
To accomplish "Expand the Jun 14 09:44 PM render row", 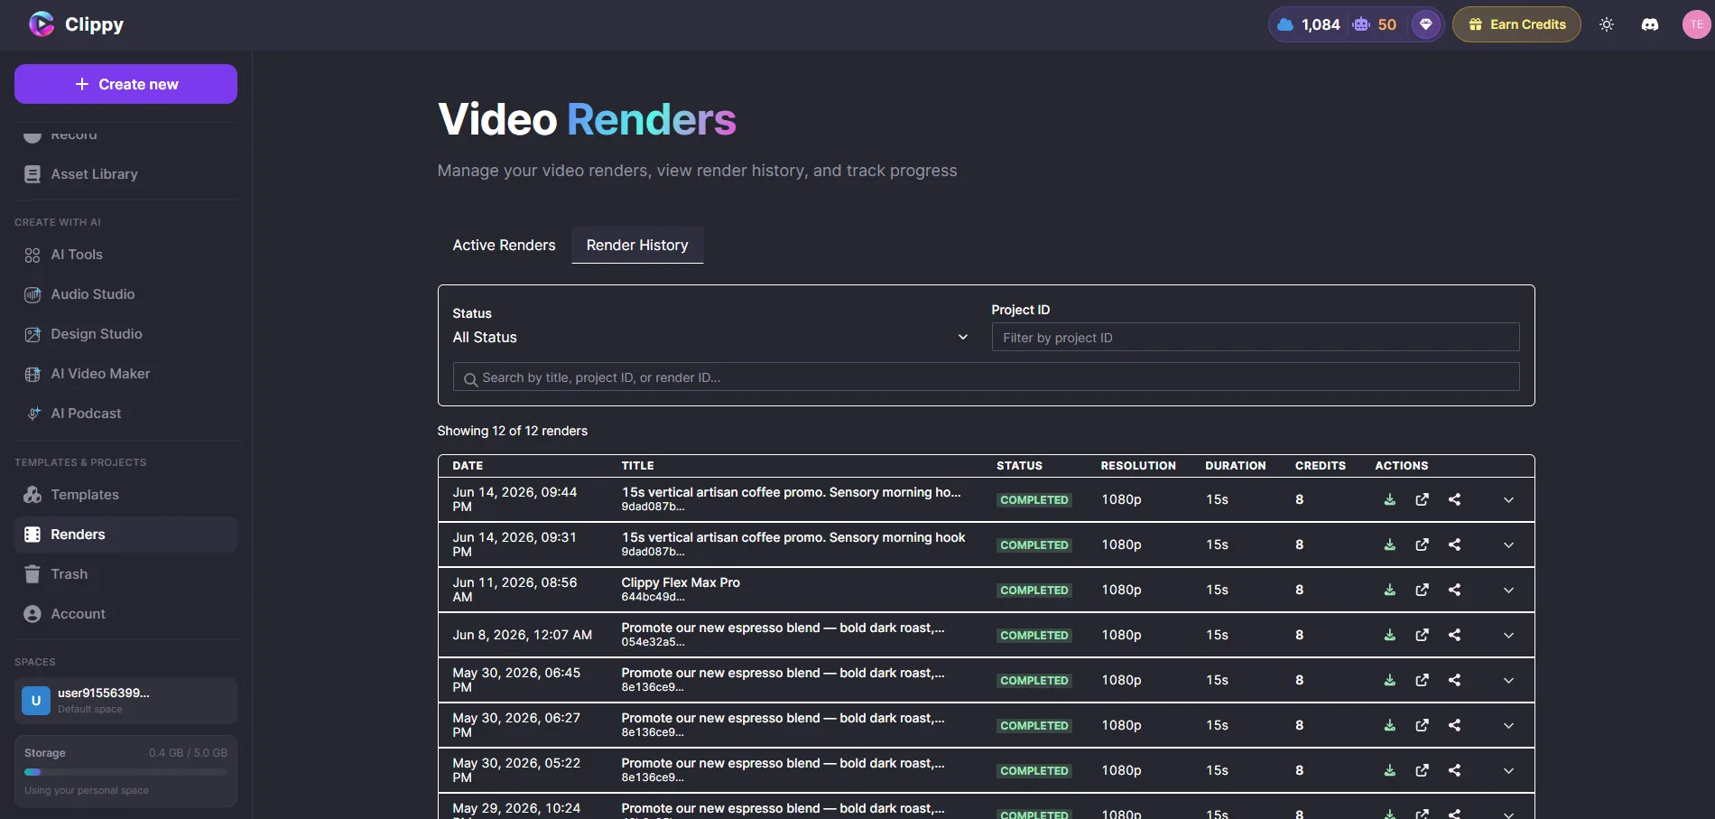I will coord(1508,499).
